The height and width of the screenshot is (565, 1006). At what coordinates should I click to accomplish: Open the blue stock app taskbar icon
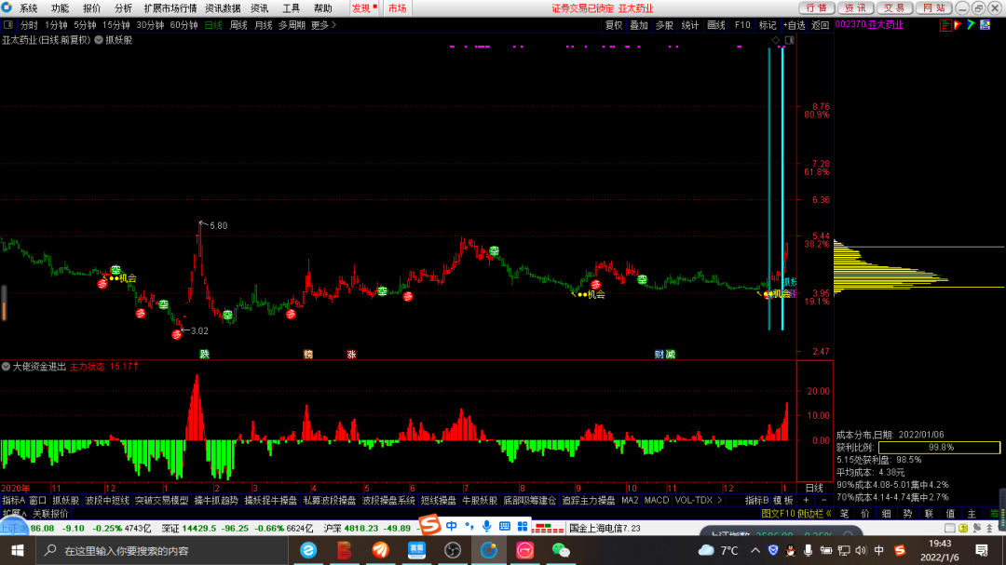416,550
